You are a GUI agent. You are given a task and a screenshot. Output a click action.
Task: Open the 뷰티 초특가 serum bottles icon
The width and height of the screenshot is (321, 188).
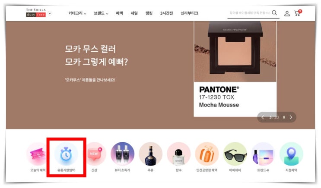click(122, 154)
